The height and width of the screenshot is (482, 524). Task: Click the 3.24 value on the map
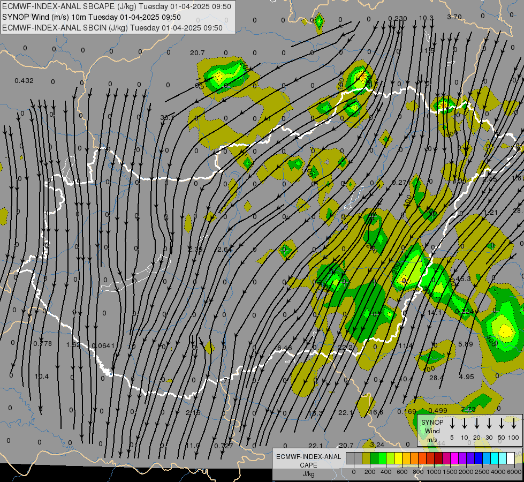click(377, 445)
